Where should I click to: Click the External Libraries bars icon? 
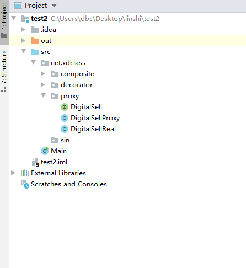[x=25, y=173]
